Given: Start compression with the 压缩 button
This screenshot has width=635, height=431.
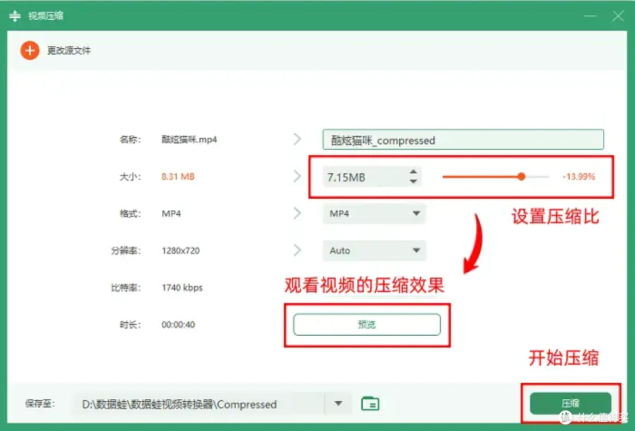Looking at the screenshot, I should point(570,403).
